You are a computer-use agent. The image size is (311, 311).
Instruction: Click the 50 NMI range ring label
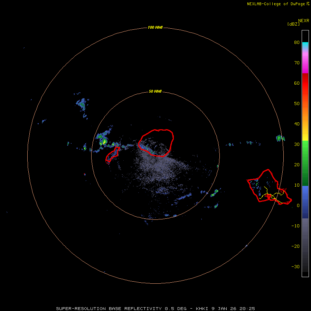[x=155, y=92]
